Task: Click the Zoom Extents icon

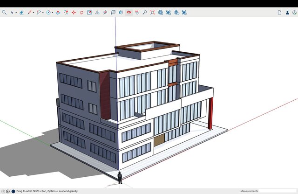Action: point(152,13)
